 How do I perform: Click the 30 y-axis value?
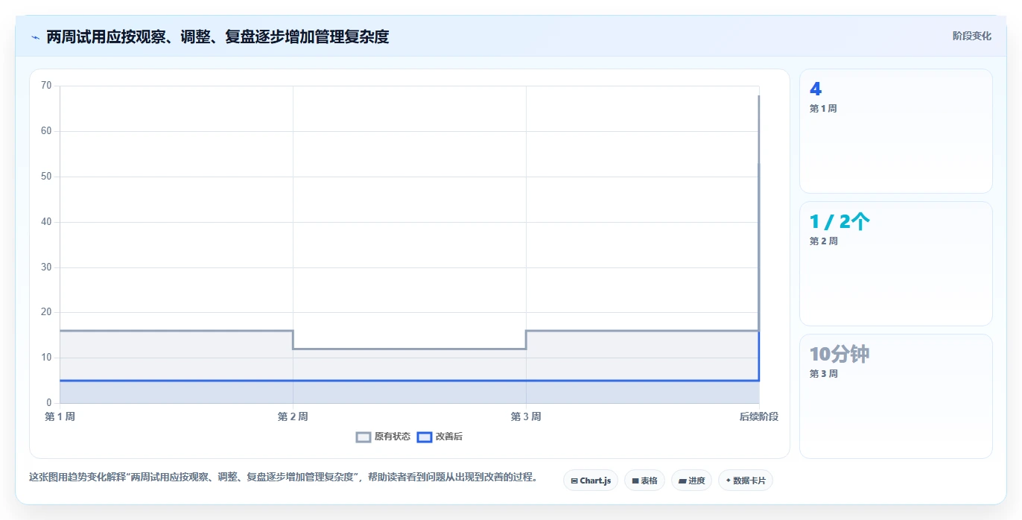click(46, 267)
